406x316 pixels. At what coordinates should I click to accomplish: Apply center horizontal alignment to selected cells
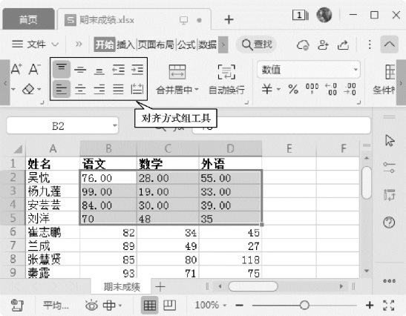(x=80, y=90)
